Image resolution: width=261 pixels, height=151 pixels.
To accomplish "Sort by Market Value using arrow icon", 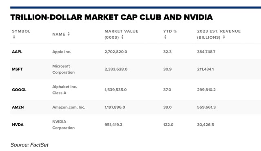I will coord(122,37).
